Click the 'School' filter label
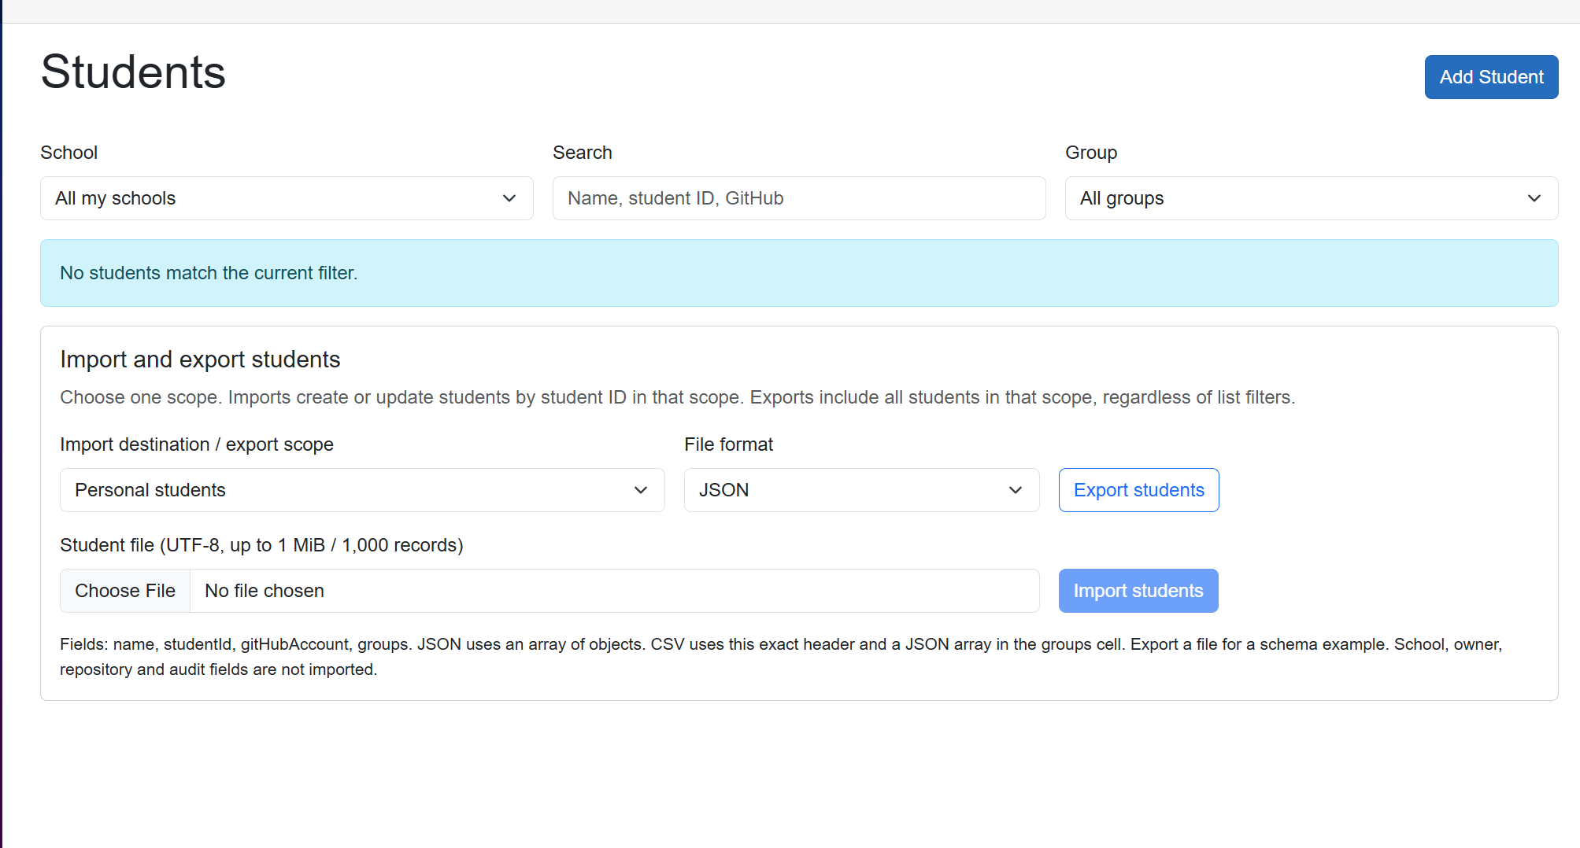 pos(69,153)
